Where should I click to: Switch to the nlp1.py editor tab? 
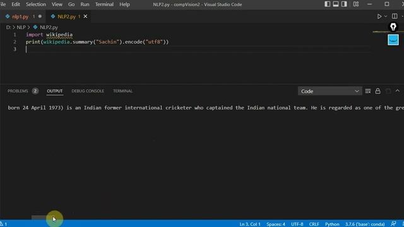coord(23,16)
